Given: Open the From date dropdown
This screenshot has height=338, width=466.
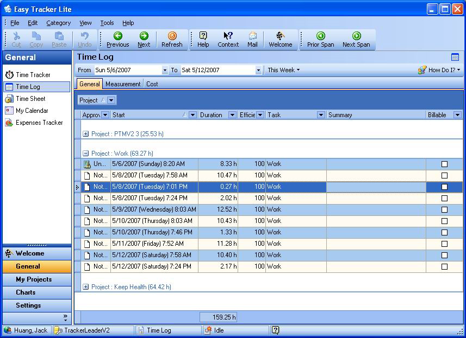Looking at the screenshot, I should pos(165,71).
